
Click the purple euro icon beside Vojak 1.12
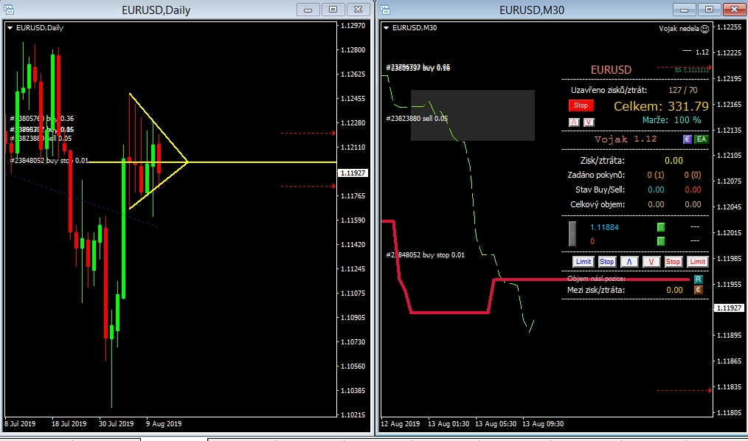687,139
